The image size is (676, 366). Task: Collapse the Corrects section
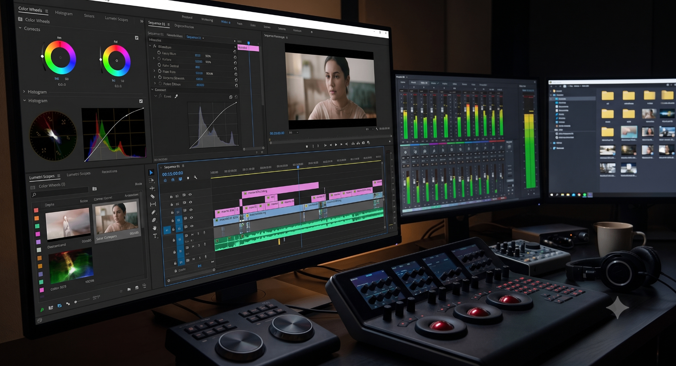tap(20, 28)
